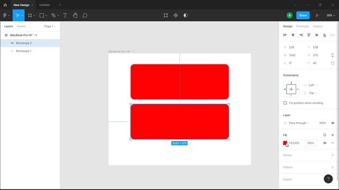Switch to the Assets tab
The height and width of the screenshot is (190, 339).
point(21,26)
